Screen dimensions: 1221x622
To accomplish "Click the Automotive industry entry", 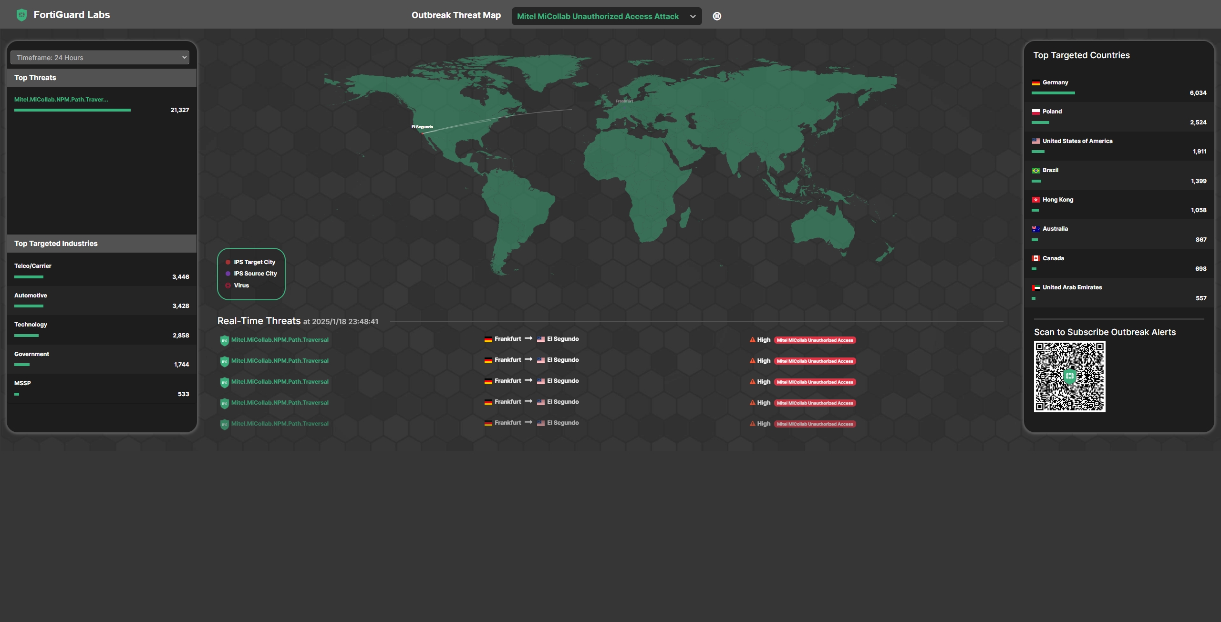I will click(x=102, y=301).
